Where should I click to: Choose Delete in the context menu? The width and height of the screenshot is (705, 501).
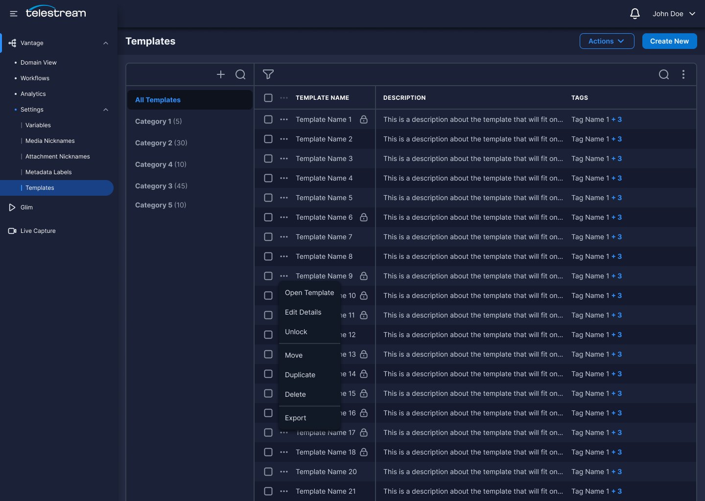[x=309, y=394]
